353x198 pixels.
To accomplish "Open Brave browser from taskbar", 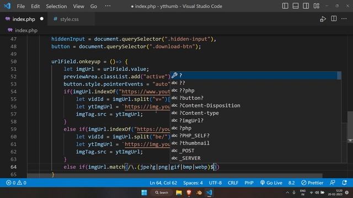I will tap(189, 193).
